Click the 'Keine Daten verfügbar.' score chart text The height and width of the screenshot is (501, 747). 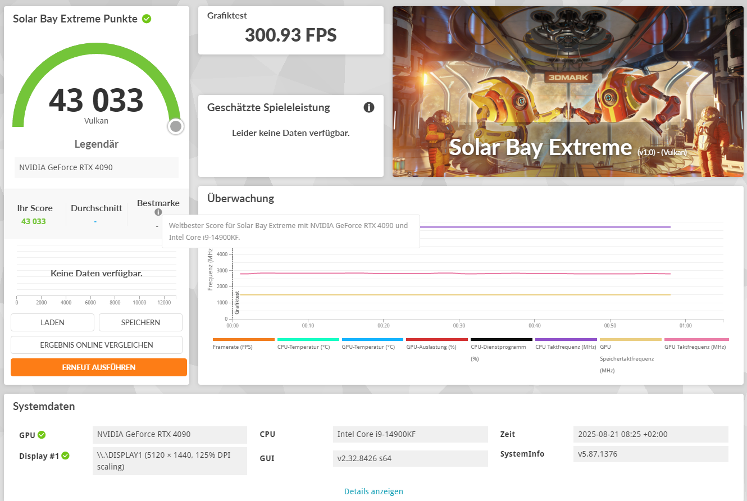[x=97, y=274]
